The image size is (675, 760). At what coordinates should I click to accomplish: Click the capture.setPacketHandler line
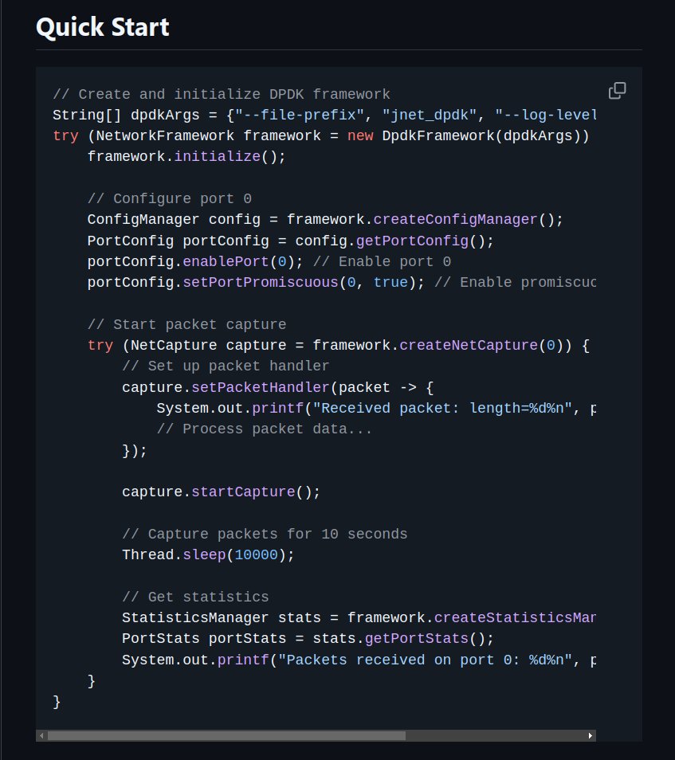coord(277,387)
